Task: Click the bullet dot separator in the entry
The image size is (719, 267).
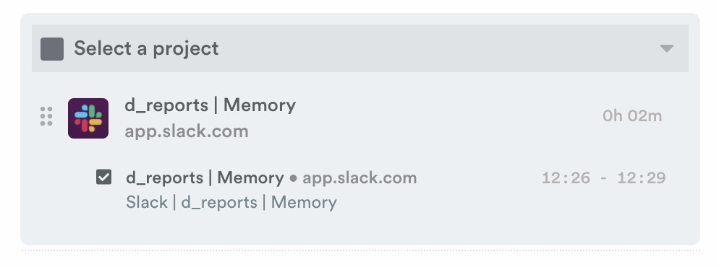Action: 293,179
